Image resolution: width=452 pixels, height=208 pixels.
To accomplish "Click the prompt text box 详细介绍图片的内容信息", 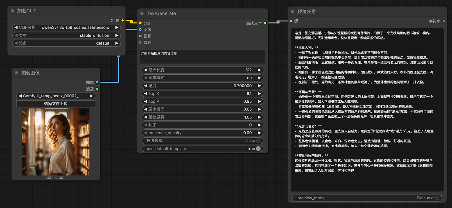I will (x=202, y=56).
